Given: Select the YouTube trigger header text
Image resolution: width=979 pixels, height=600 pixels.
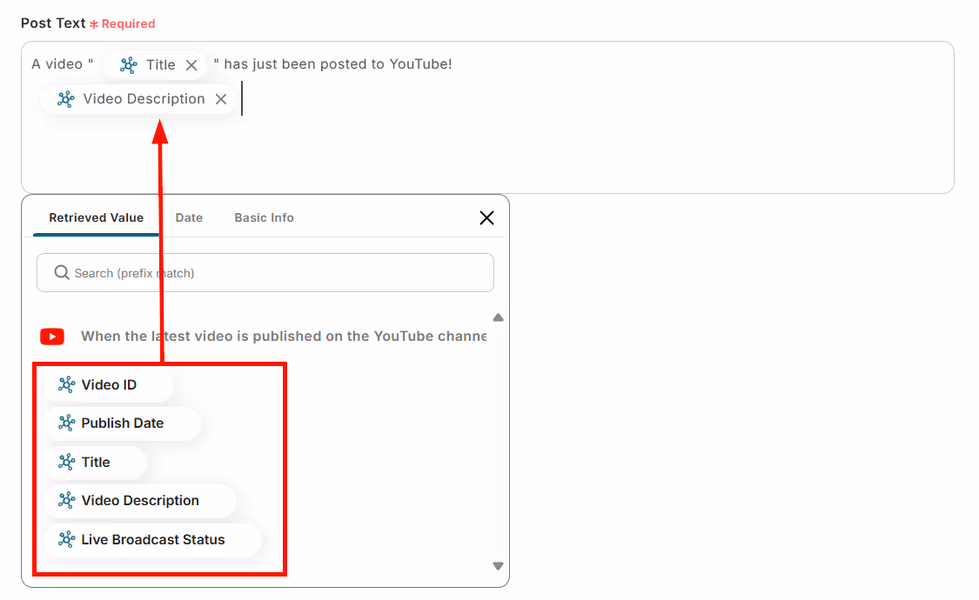Looking at the screenshot, I should [284, 337].
